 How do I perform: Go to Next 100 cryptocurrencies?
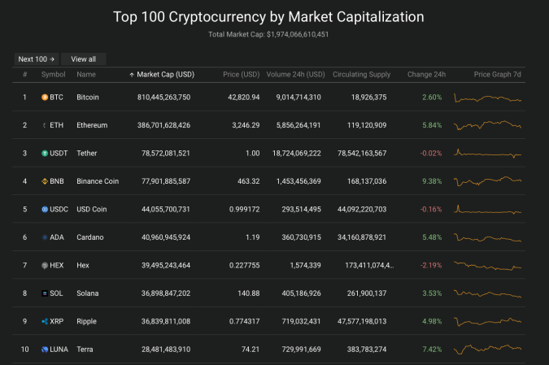pos(37,59)
